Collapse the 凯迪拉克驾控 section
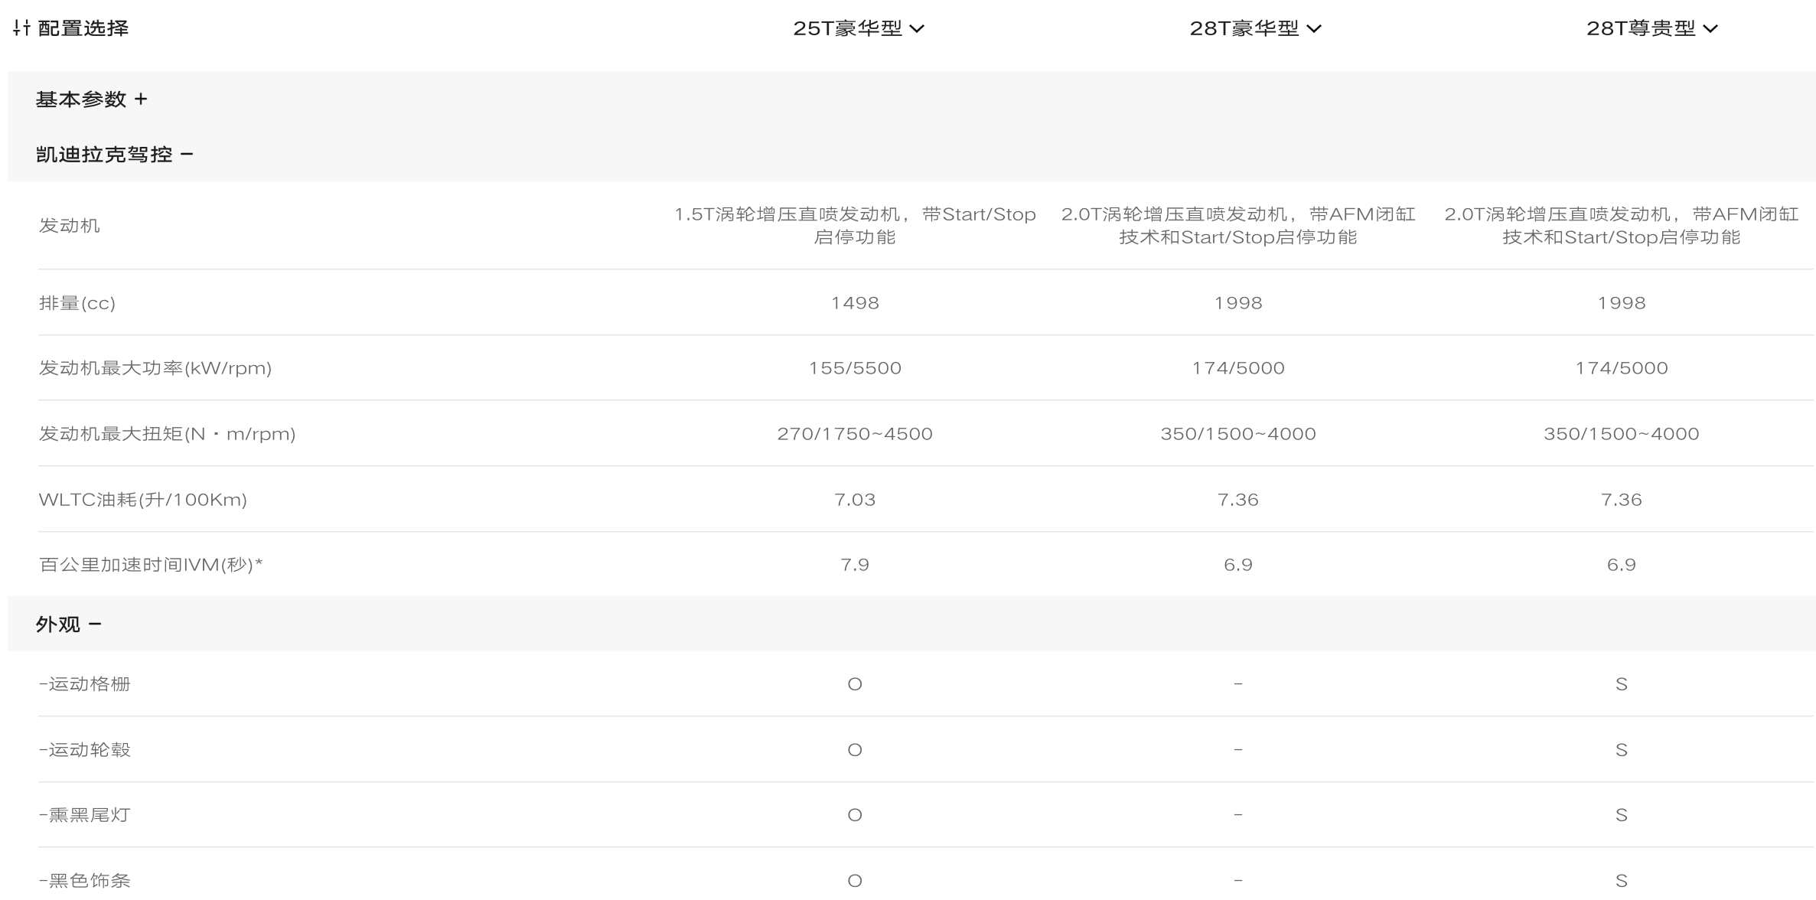The width and height of the screenshot is (1816, 900). tap(114, 154)
